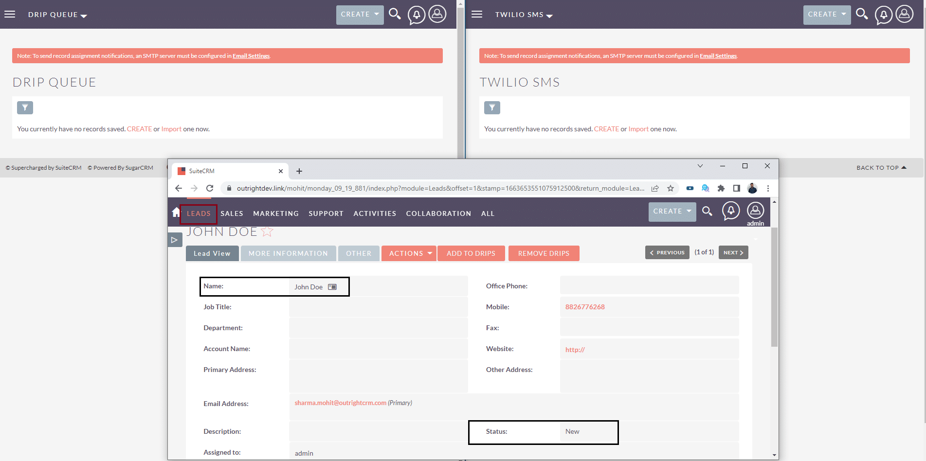
Task: Click sharma.mohit@outrightcrm.com email link
Action: pos(340,403)
